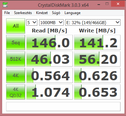Open the Szerkesztés menu
This screenshot has height=116, width=126.
[23, 13]
